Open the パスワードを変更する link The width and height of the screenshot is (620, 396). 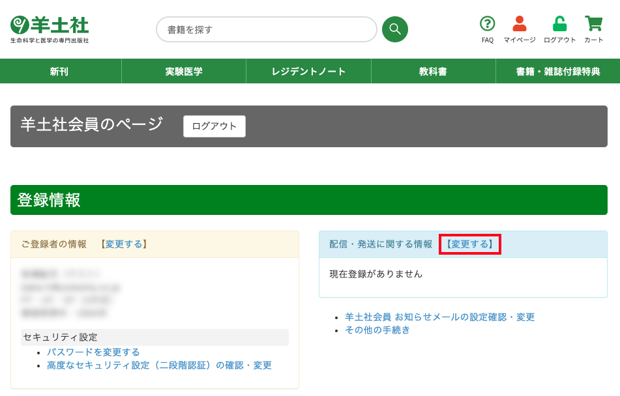point(93,352)
